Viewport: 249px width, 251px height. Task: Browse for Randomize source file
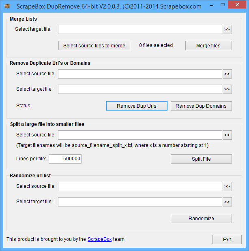(227, 186)
